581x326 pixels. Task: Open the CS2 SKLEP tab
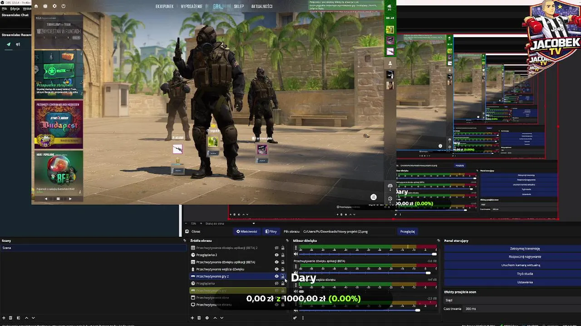point(239,6)
